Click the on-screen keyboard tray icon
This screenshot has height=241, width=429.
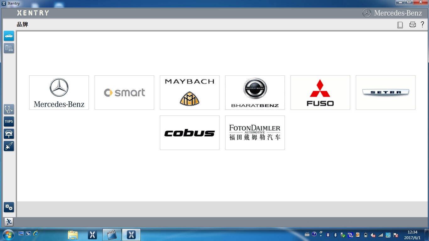[x=307, y=234]
